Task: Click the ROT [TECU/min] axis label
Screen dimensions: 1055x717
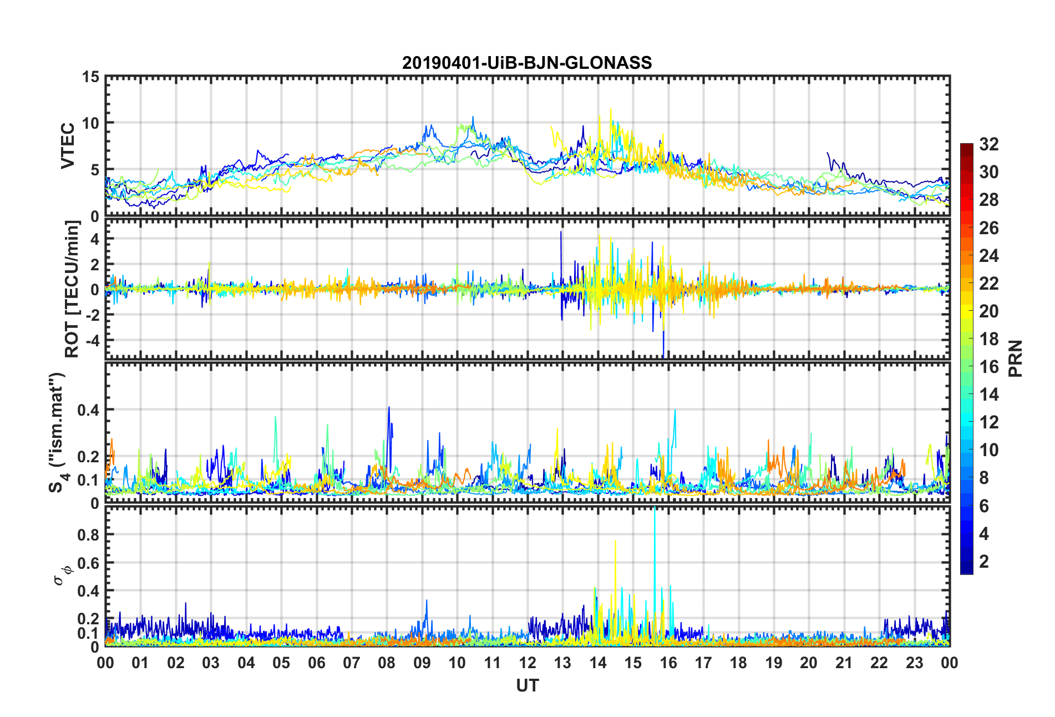Action: coord(72,289)
